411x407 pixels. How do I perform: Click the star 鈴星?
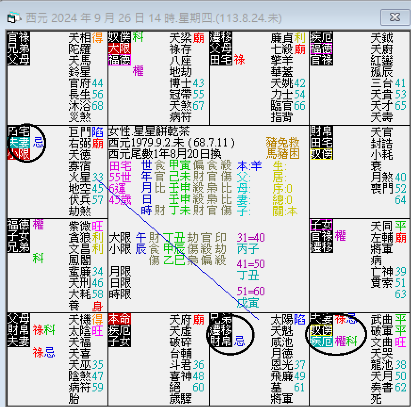tap(80, 72)
